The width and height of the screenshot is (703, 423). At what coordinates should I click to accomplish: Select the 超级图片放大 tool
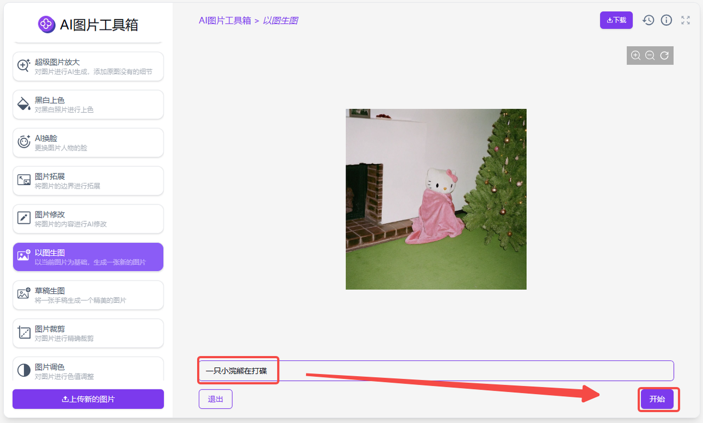(88, 66)
